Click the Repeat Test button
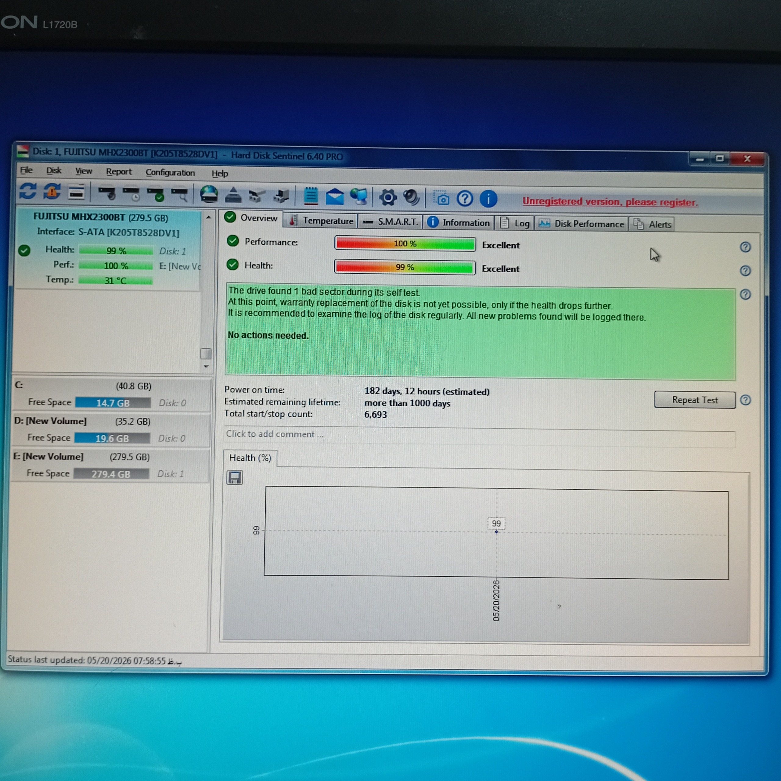The image size is (781, 781). pos(695,400)
